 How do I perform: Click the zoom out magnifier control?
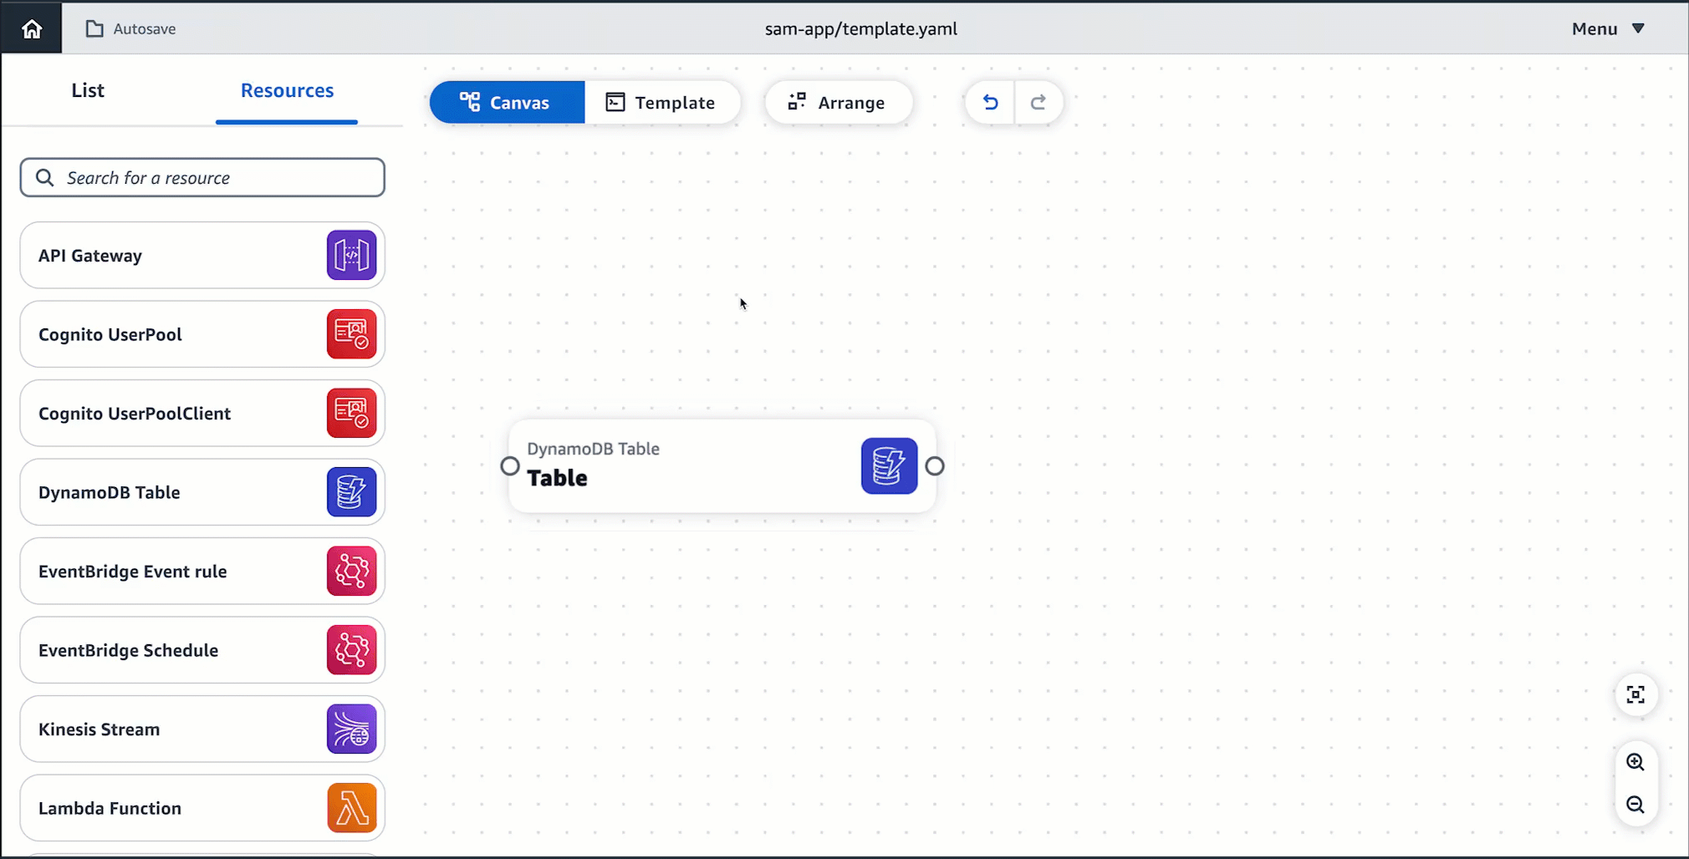click(x=1635, y=805)
